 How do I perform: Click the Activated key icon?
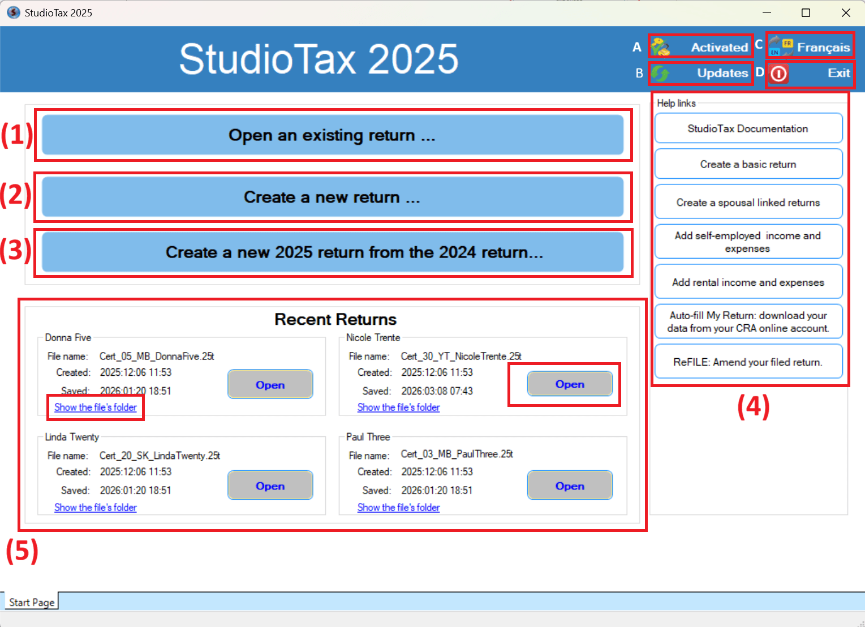coord(660,47)
